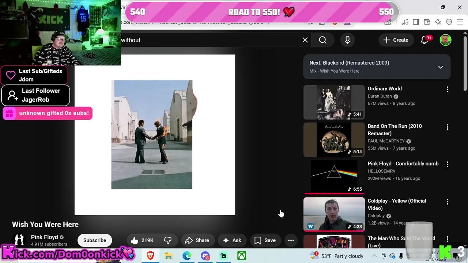Image resolution: width=468 pixels, height=263 pixels.
Task: Open Microsoft Edge from the taskbar
Action: (x=187, y=256)
